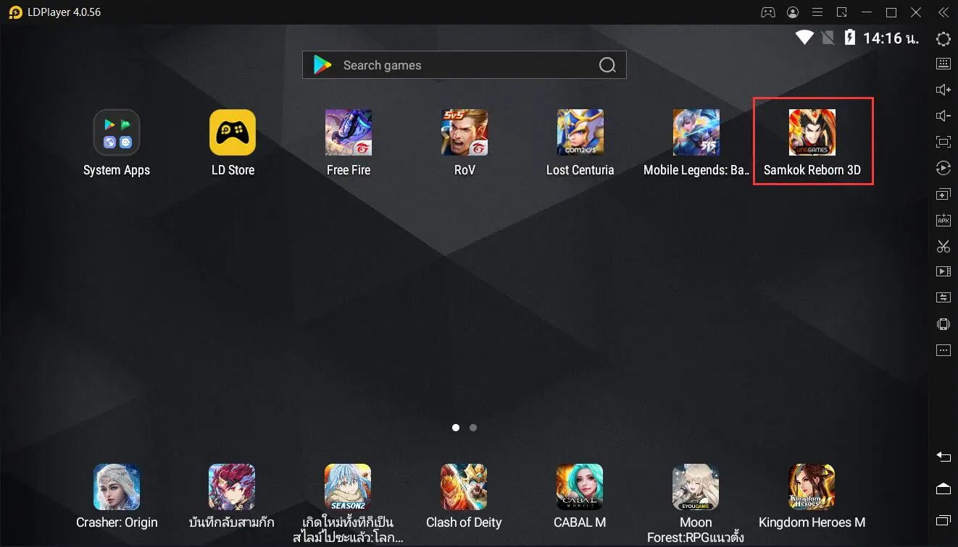Maximize the LDPlayer window
958x547 pixels.
pyautogui.click(x=891, y=12)
